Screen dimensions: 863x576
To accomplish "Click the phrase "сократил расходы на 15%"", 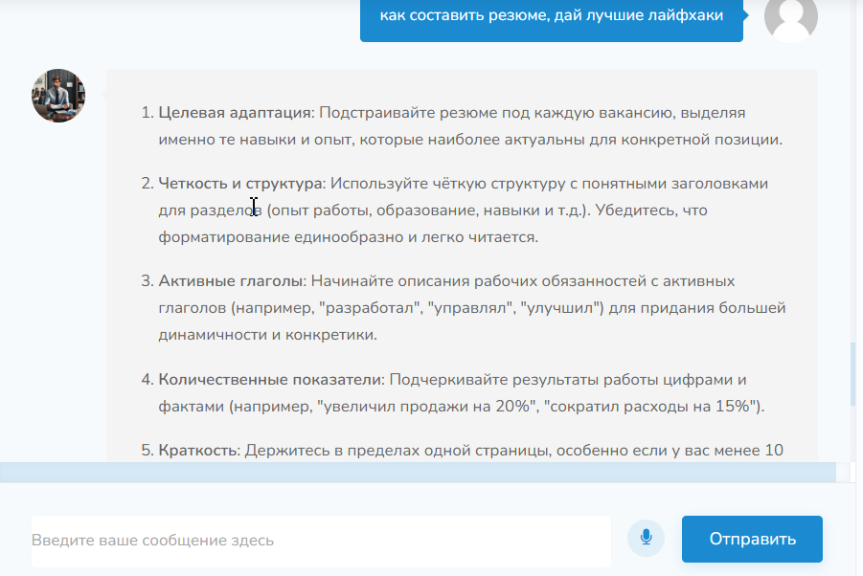I will (651, 407).
